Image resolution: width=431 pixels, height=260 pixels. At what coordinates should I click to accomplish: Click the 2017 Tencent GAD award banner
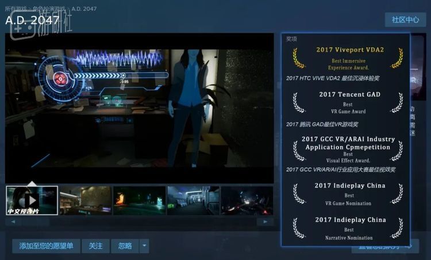coord(348,103)
